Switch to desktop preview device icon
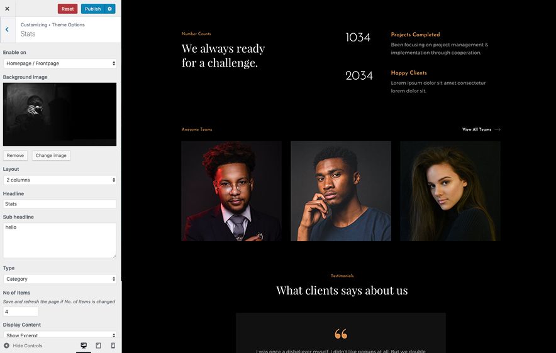The image size is (556, 353). click(84, 345)
